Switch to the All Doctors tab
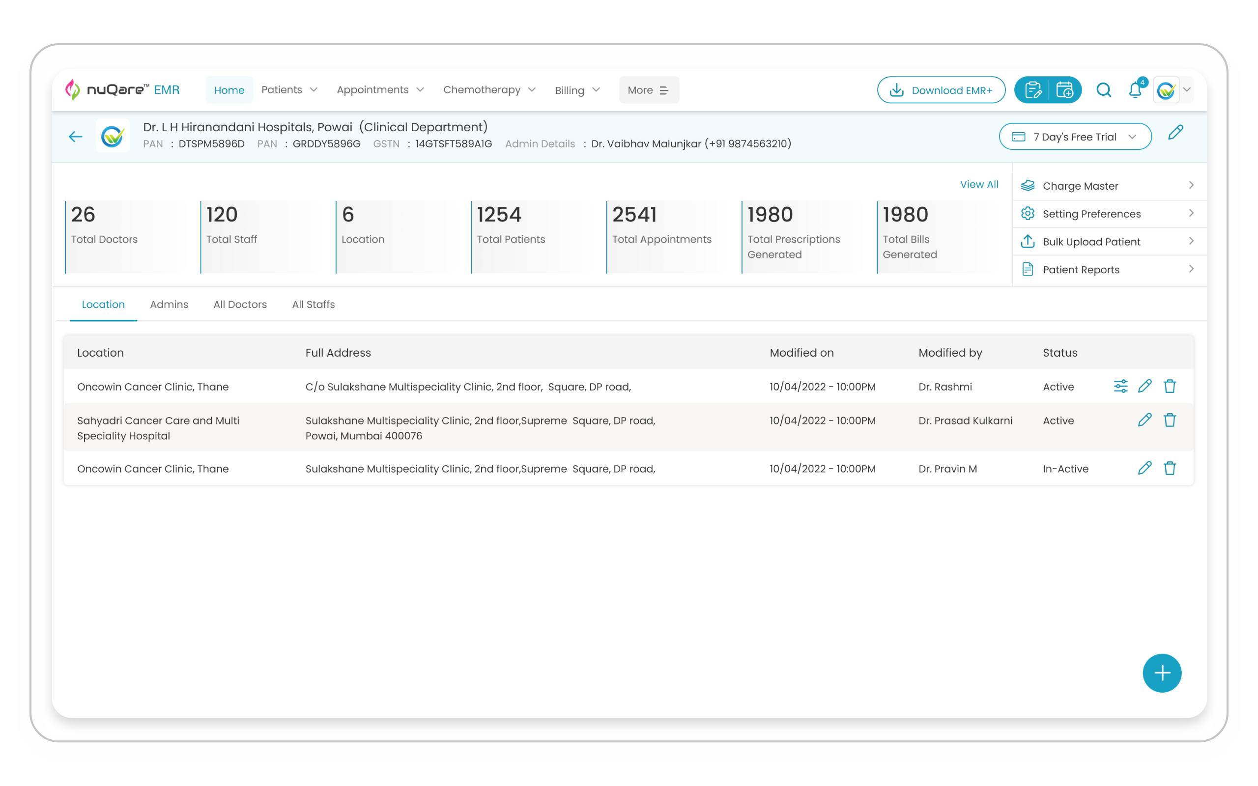 click(x=240, y=305)
